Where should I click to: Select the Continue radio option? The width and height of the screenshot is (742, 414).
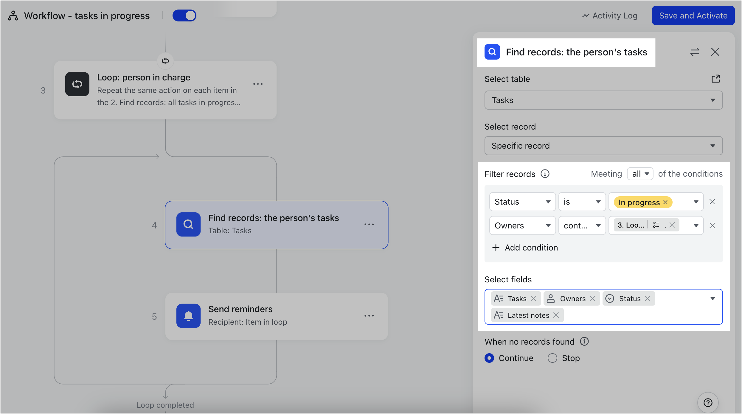(x=489, y=358)
